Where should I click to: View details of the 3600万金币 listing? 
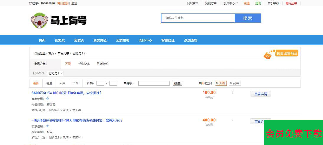(260, 94)
